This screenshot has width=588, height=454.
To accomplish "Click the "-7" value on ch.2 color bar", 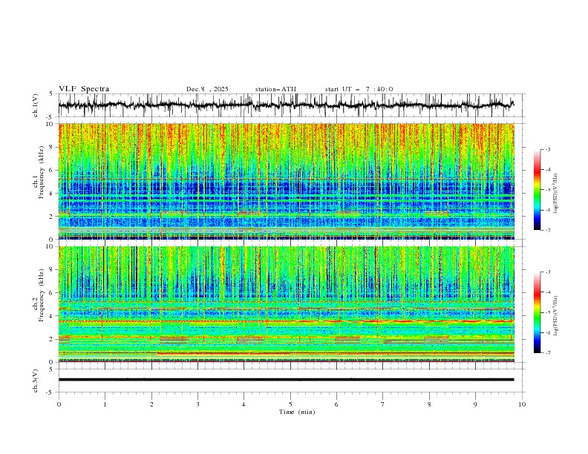I will coord(547,353).
